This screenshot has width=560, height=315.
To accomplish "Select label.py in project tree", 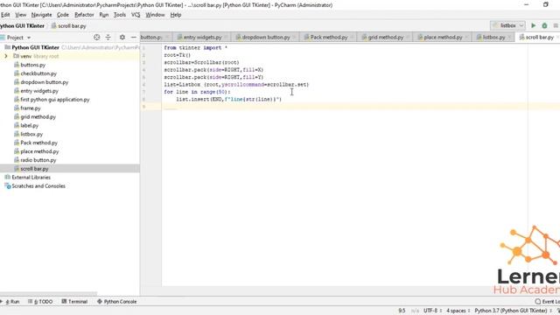I will pyautogui.click(x=29, y=125).
